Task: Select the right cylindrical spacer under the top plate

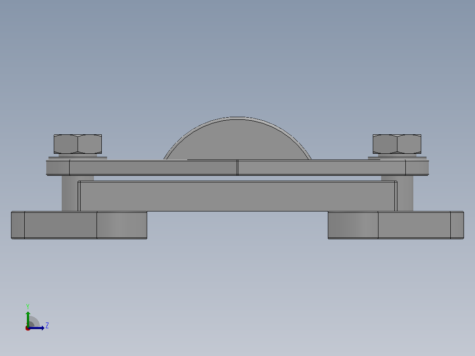Action: (x=405, y=193)
